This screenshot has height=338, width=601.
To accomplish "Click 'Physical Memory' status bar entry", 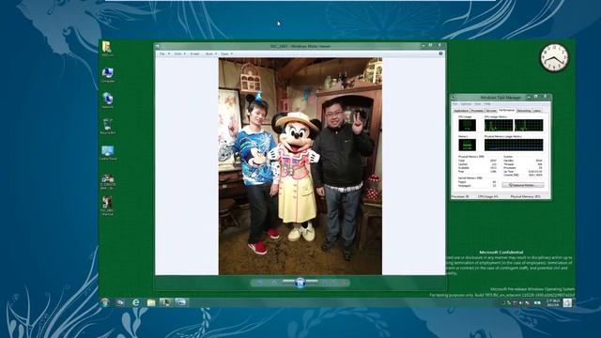I will [x=526, y=196].
